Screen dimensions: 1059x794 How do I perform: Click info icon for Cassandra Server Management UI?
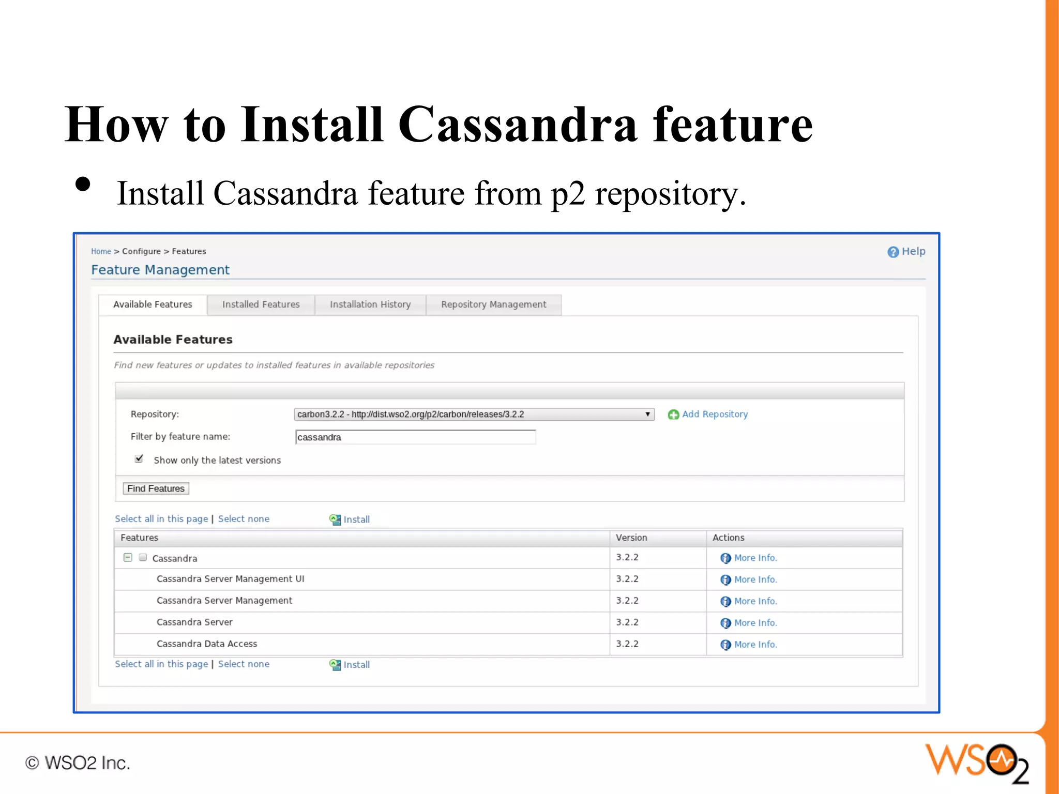point(725,580)
